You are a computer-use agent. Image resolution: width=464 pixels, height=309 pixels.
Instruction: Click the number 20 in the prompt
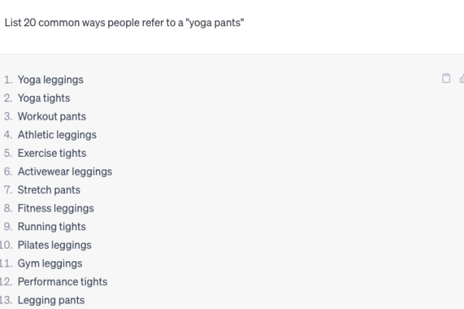coord(30,22)
